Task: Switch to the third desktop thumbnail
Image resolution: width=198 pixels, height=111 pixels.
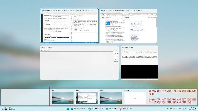Action: point(111,98)
